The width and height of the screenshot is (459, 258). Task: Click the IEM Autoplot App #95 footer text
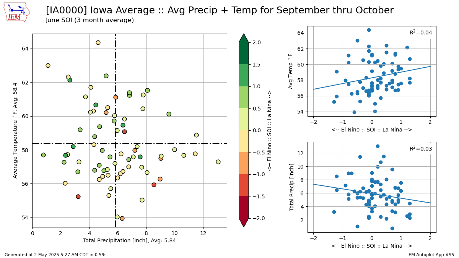(x=431, y=254)
